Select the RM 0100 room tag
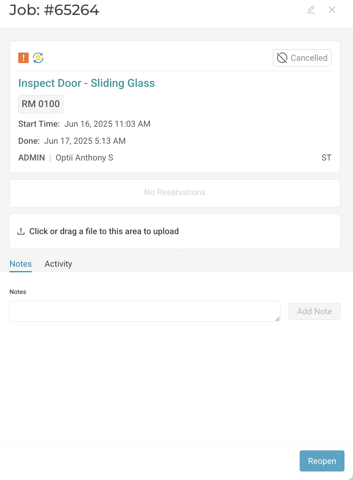Viewport: 353px width, 480px height. [41, 104]
